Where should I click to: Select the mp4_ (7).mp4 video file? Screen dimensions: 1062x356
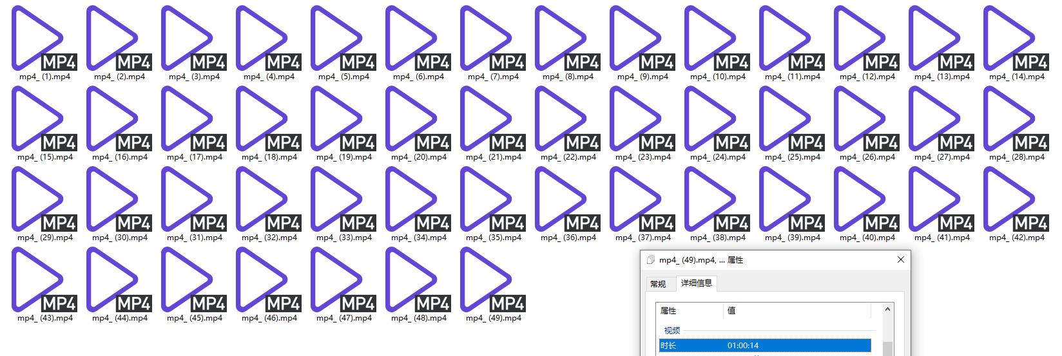coord(492,39)
